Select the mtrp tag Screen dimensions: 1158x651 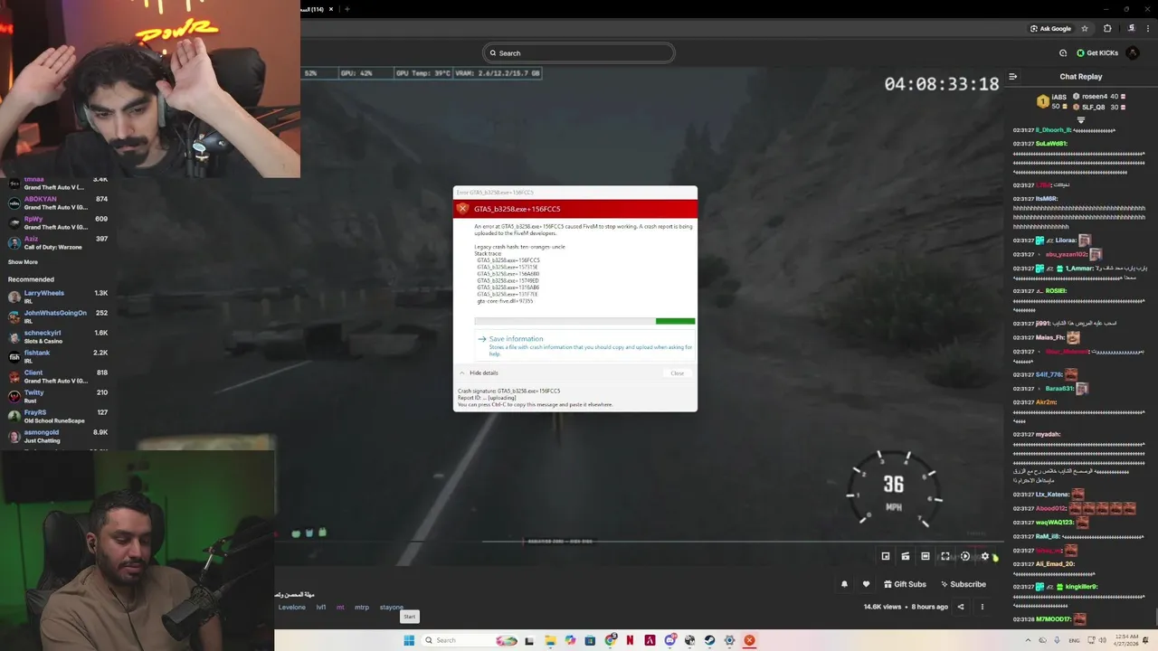[x=362, y=608]
